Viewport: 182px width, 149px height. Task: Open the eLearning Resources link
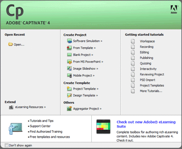[30, 107]
